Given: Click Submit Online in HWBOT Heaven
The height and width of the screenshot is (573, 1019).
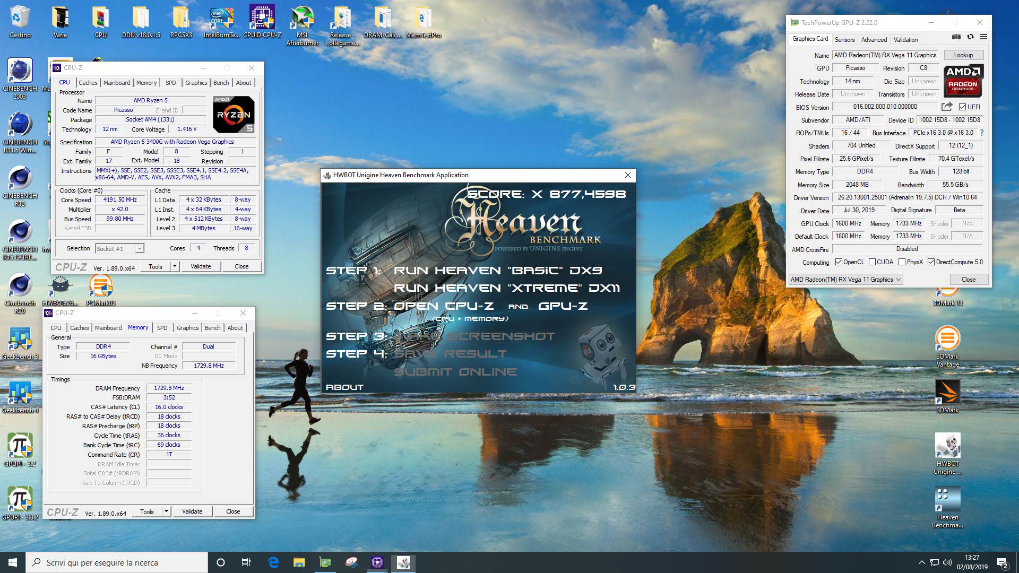Looking at the screenshot, I should pos(455,372).
